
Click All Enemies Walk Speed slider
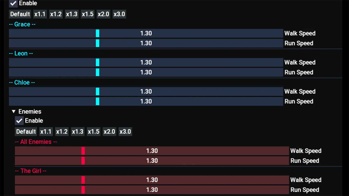point(152,151)
